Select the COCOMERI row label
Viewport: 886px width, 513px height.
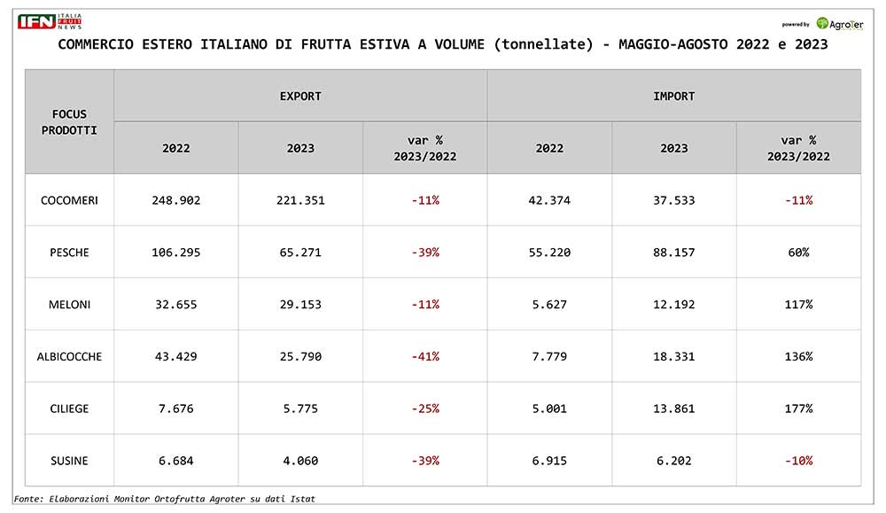click(x=69, y=200)
